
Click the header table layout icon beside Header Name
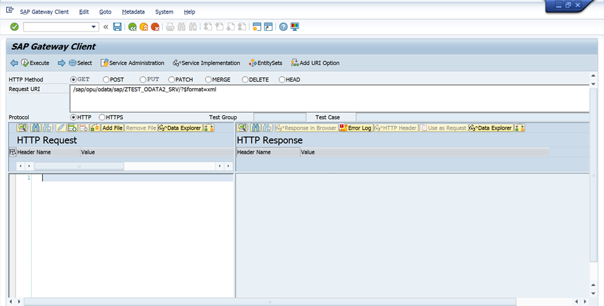point(12,152)
